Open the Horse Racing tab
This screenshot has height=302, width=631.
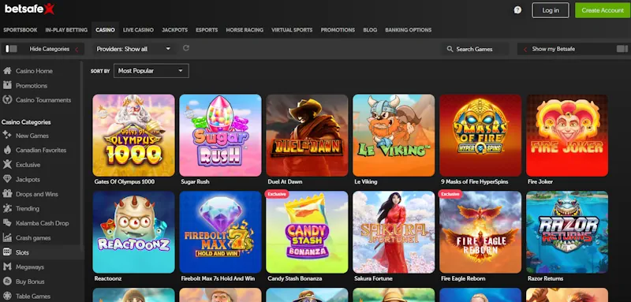245,30
